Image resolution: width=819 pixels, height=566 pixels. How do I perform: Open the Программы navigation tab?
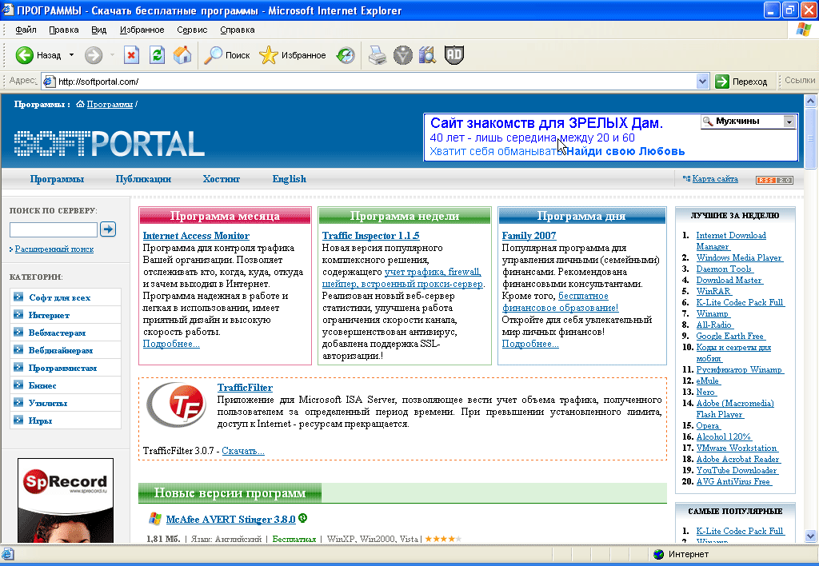57,179
